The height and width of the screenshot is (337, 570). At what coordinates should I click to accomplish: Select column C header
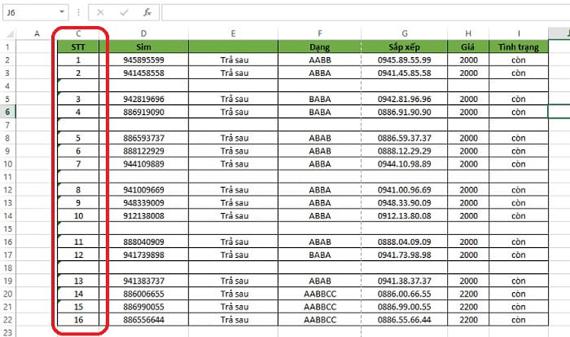(78, 33)
